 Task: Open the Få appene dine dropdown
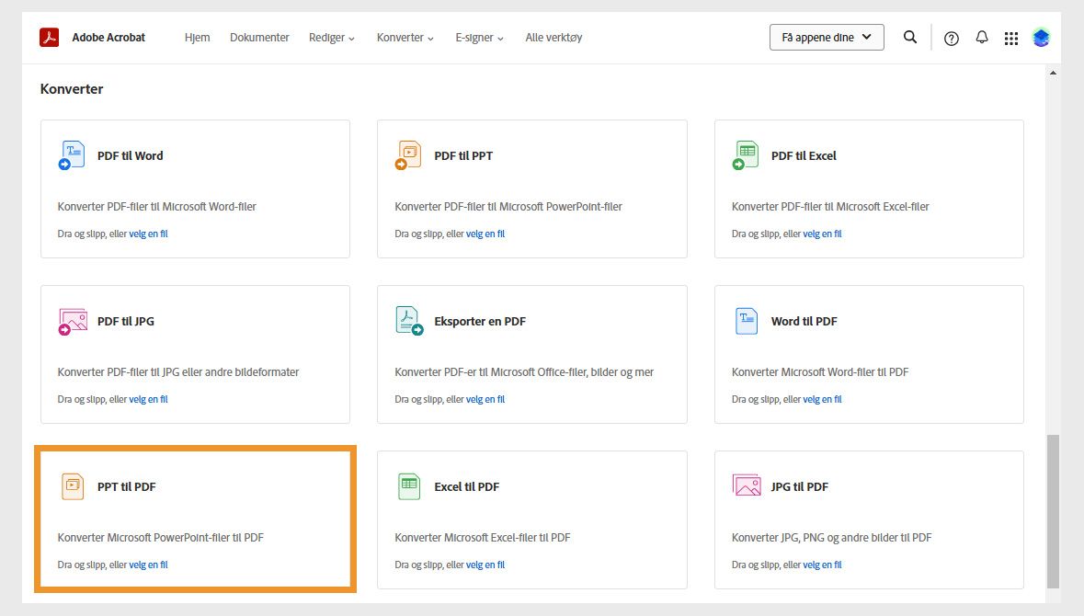[827, 38]
